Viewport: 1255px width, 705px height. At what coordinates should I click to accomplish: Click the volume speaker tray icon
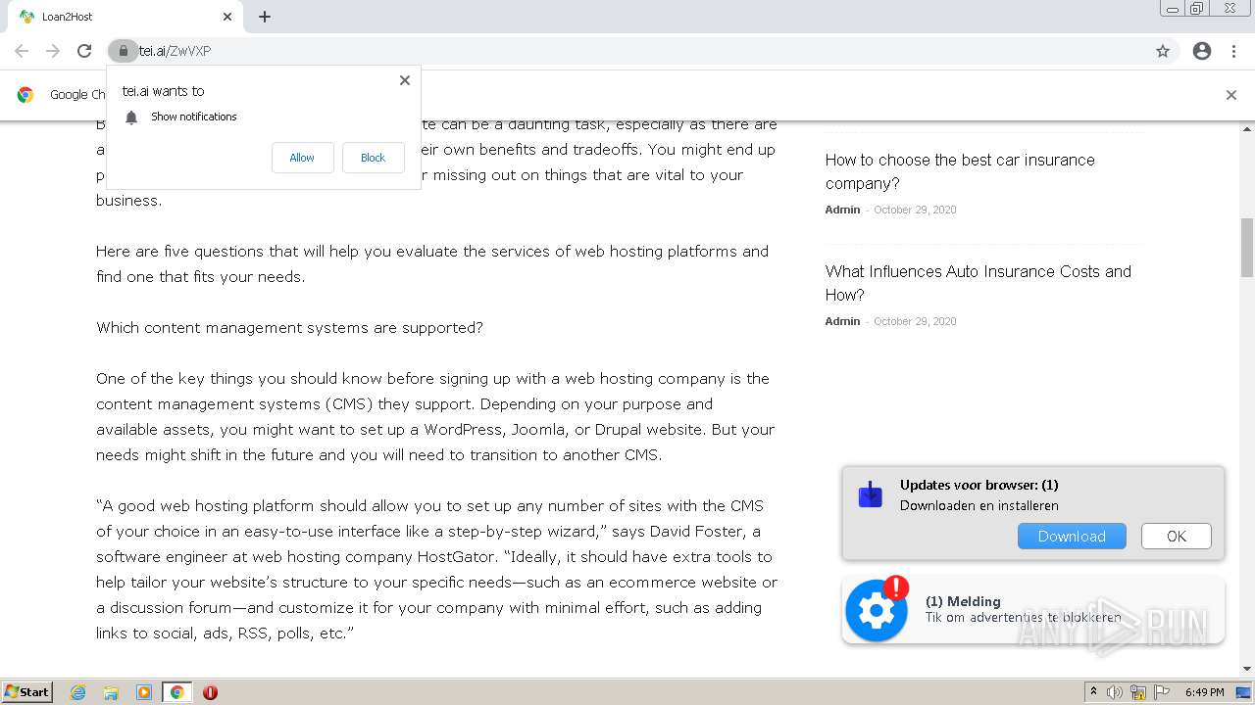(1114, 692)
